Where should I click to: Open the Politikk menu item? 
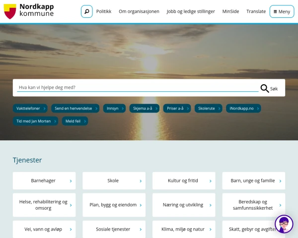104,11
